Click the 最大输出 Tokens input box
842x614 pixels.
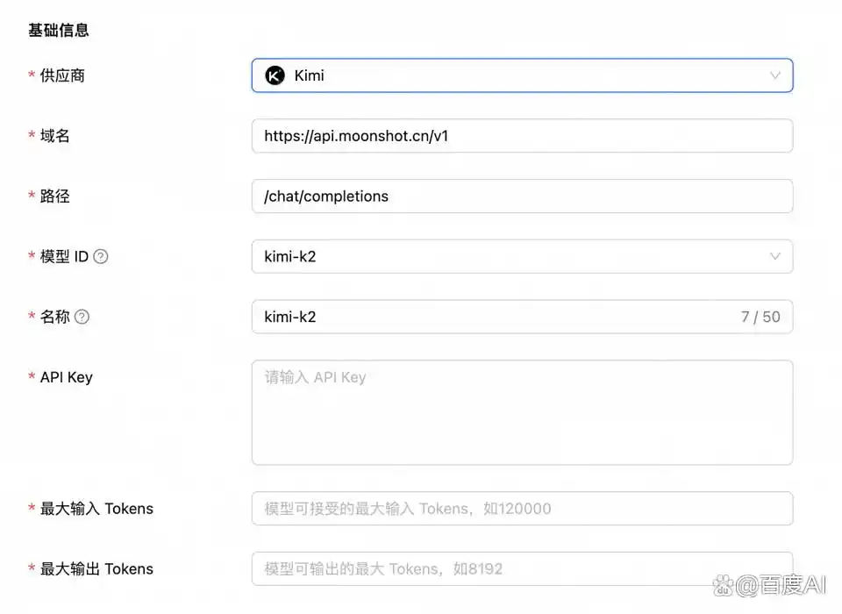point(522,568)
